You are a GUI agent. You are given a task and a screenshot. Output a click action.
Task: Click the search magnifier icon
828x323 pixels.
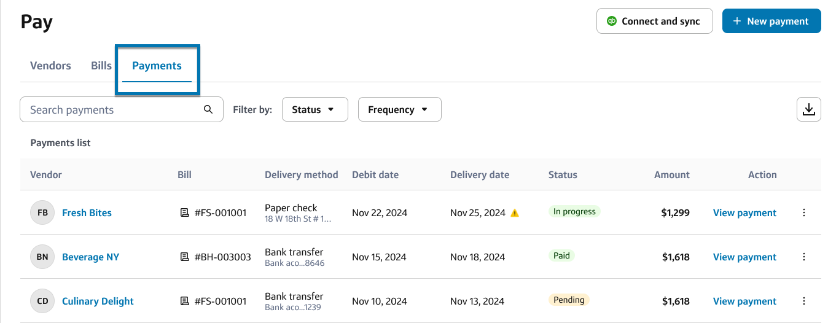pos(208,109)
